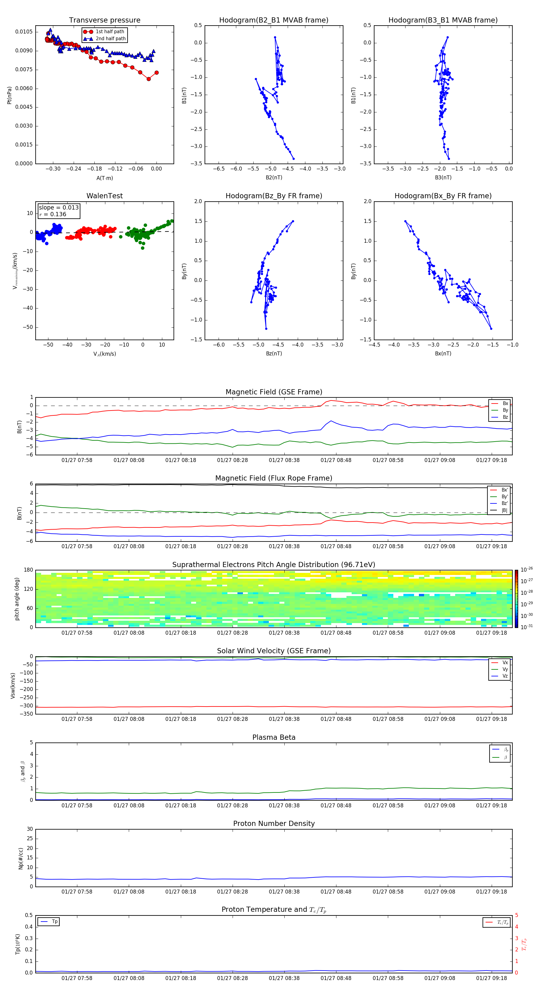
Task: Click '01/27 08:28' tick under GSE magnetic field
Action: [233, 460]
